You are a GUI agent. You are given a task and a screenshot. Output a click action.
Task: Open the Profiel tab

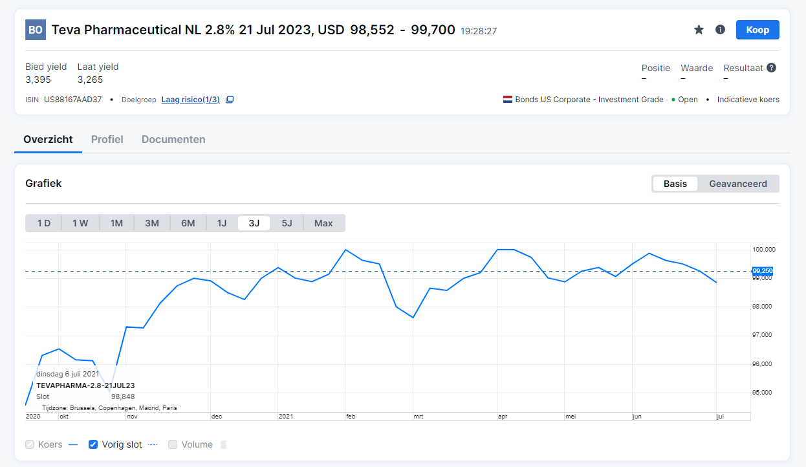(x=107, y=139)
